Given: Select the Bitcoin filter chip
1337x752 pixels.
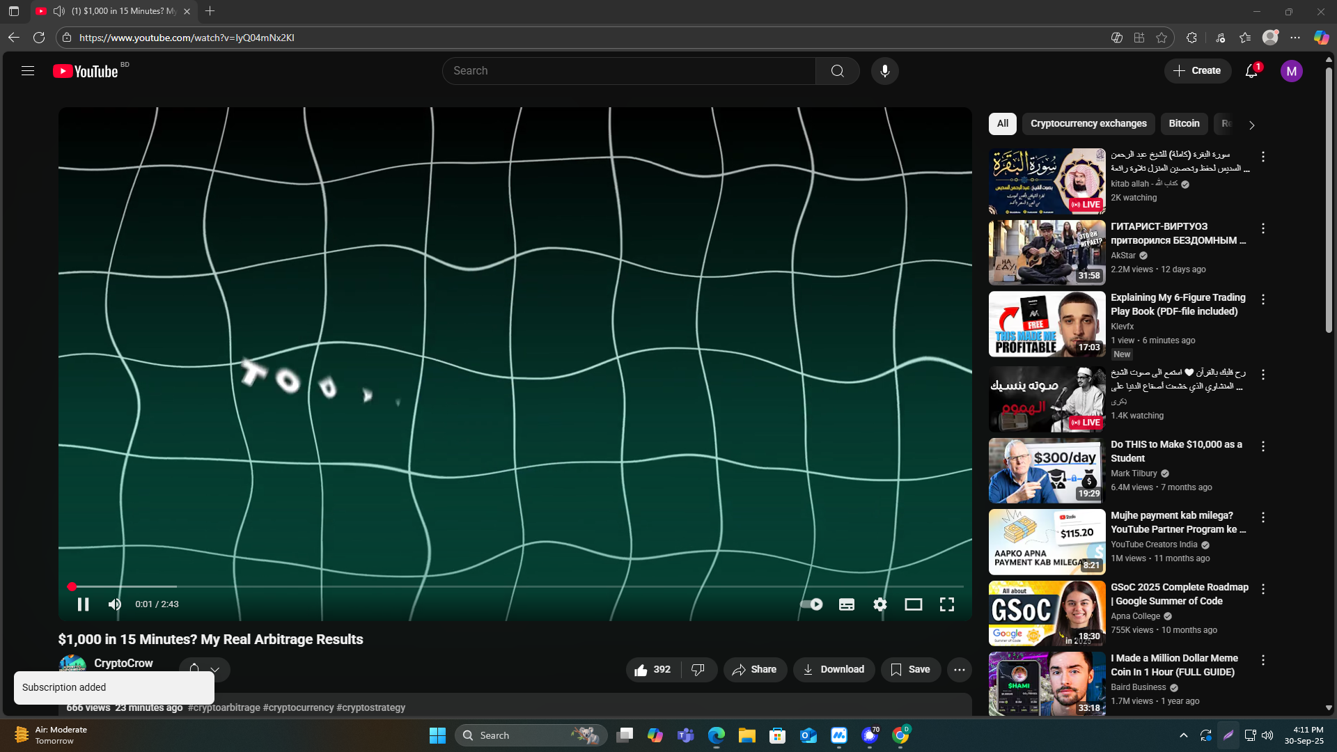Looking at the screenshot, I should coord(1184,123).
